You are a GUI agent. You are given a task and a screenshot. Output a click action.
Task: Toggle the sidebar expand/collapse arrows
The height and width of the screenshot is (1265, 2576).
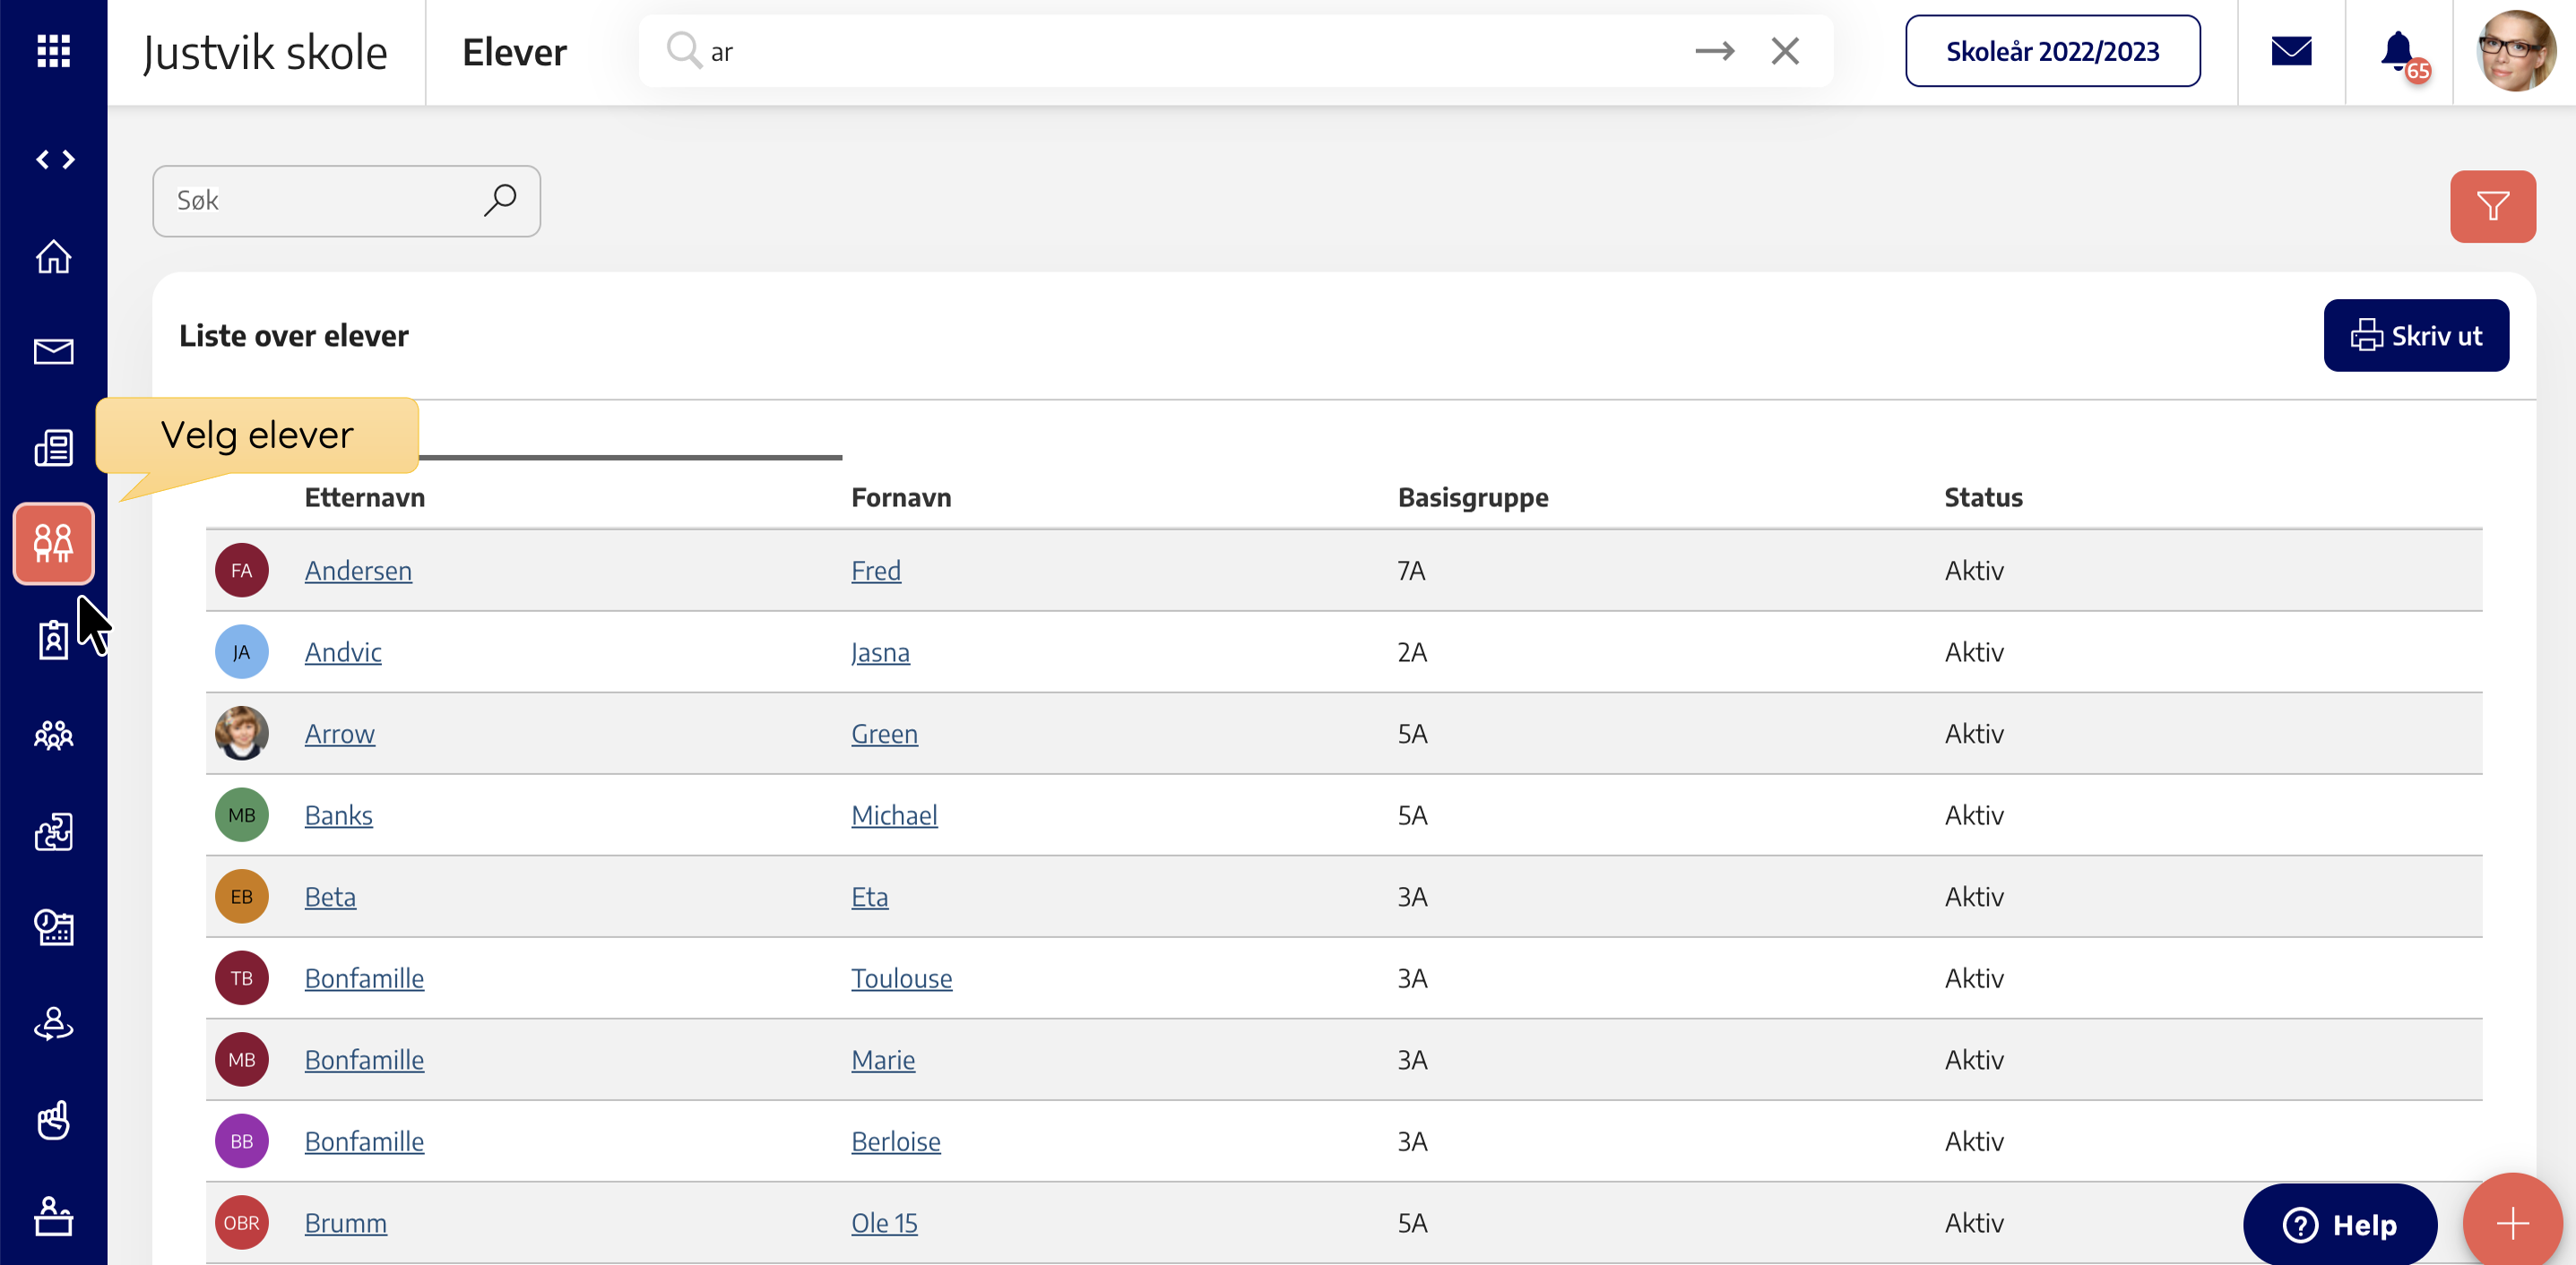coord(55,159)
